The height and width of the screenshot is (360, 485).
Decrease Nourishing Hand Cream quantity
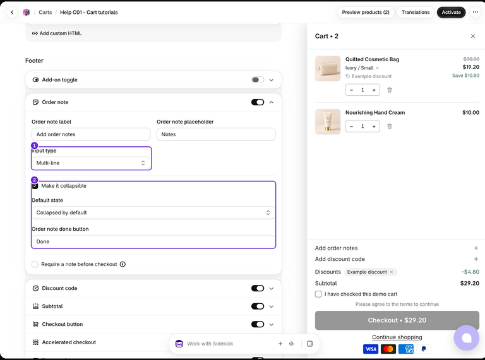(x=351, y=126)
